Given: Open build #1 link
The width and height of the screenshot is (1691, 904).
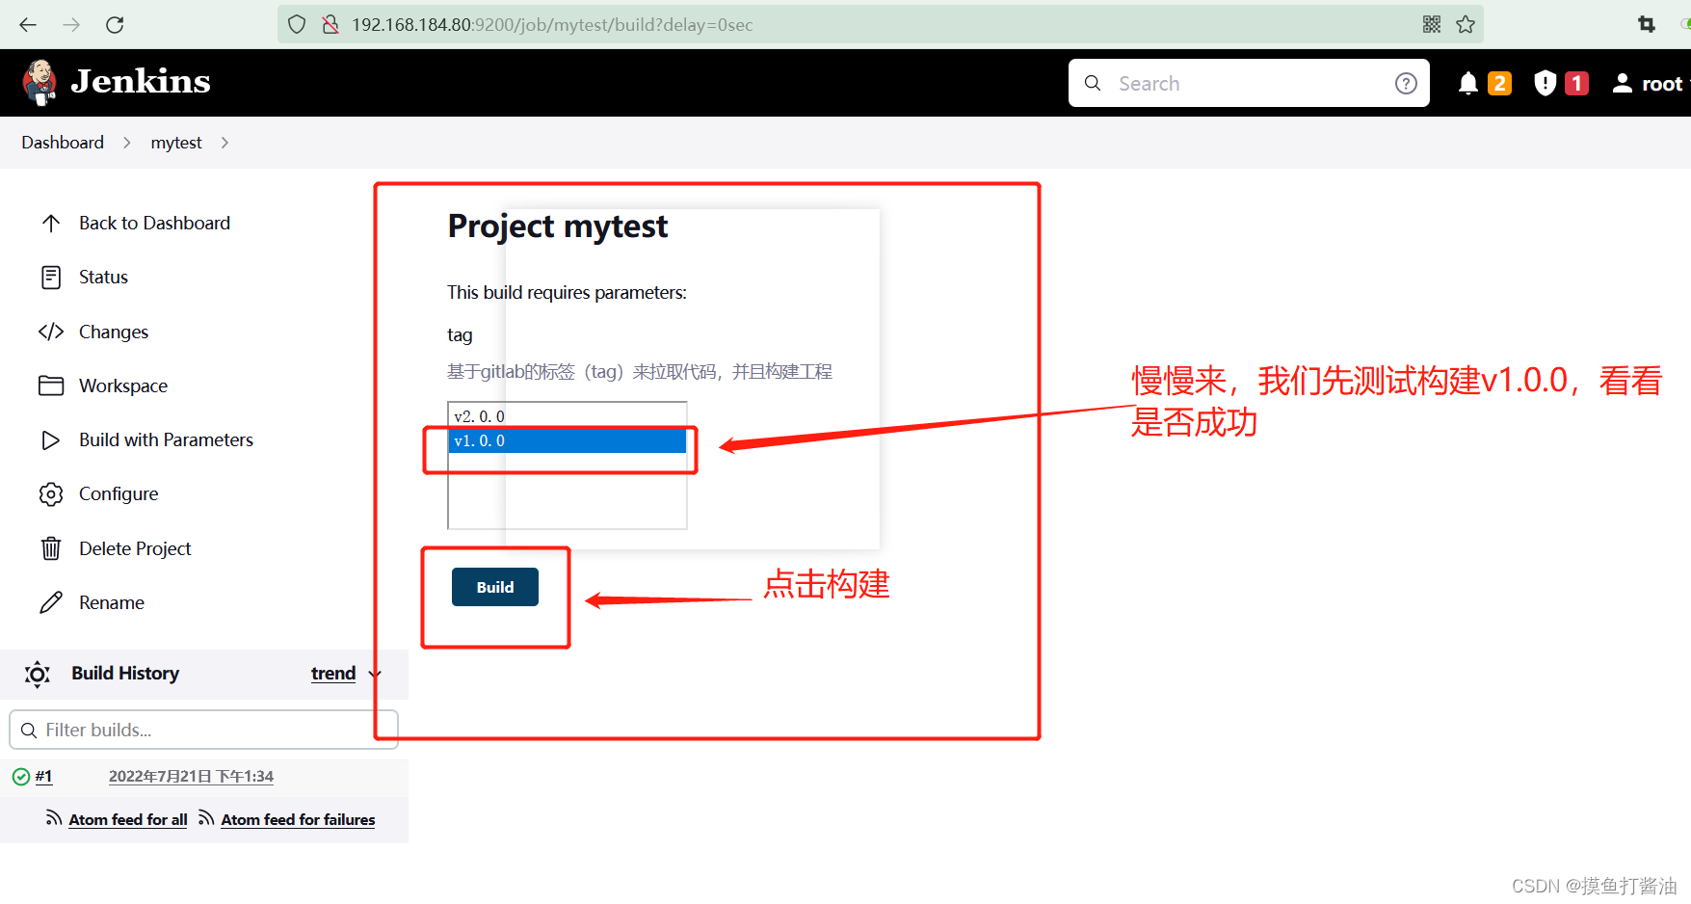Looking at the screenshot, I should coord(43,777).
